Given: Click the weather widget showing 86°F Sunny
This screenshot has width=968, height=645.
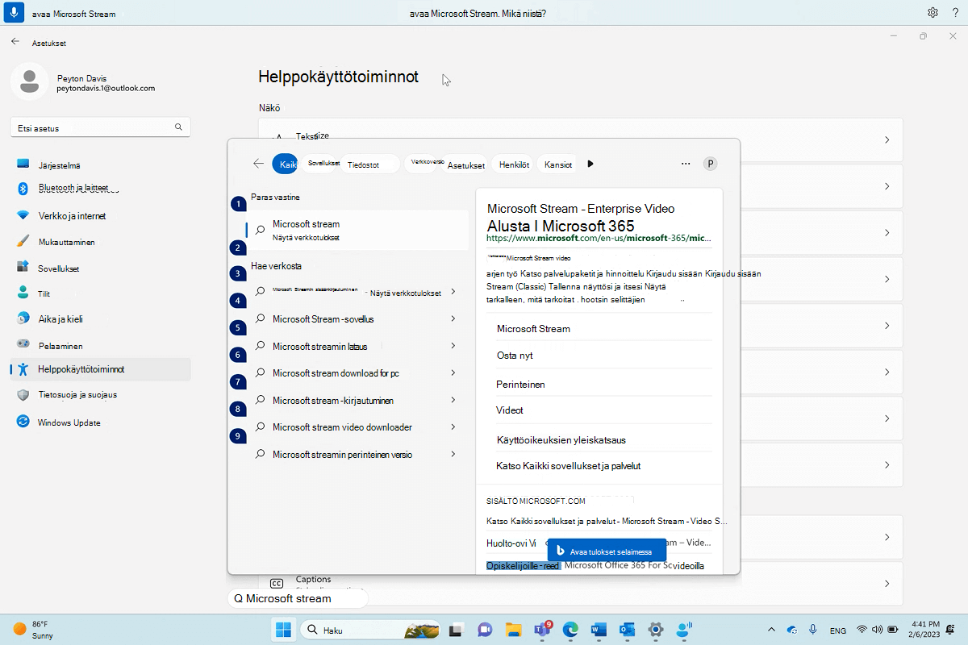Looking at the screenshot, I should pos(32,630).
